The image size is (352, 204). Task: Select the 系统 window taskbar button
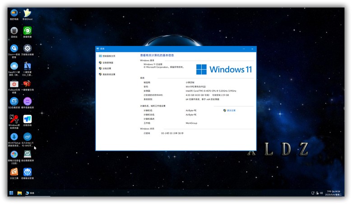tap(30, 193)
